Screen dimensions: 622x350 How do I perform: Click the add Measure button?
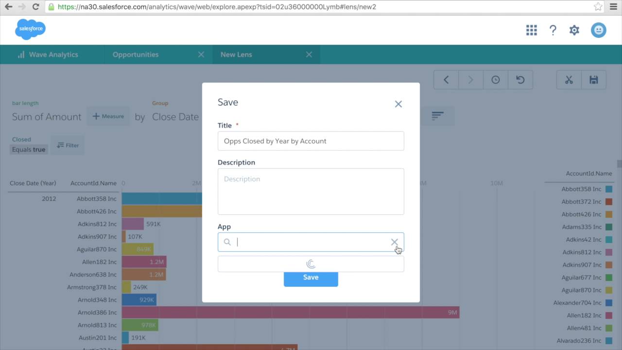tap(108, 116)
